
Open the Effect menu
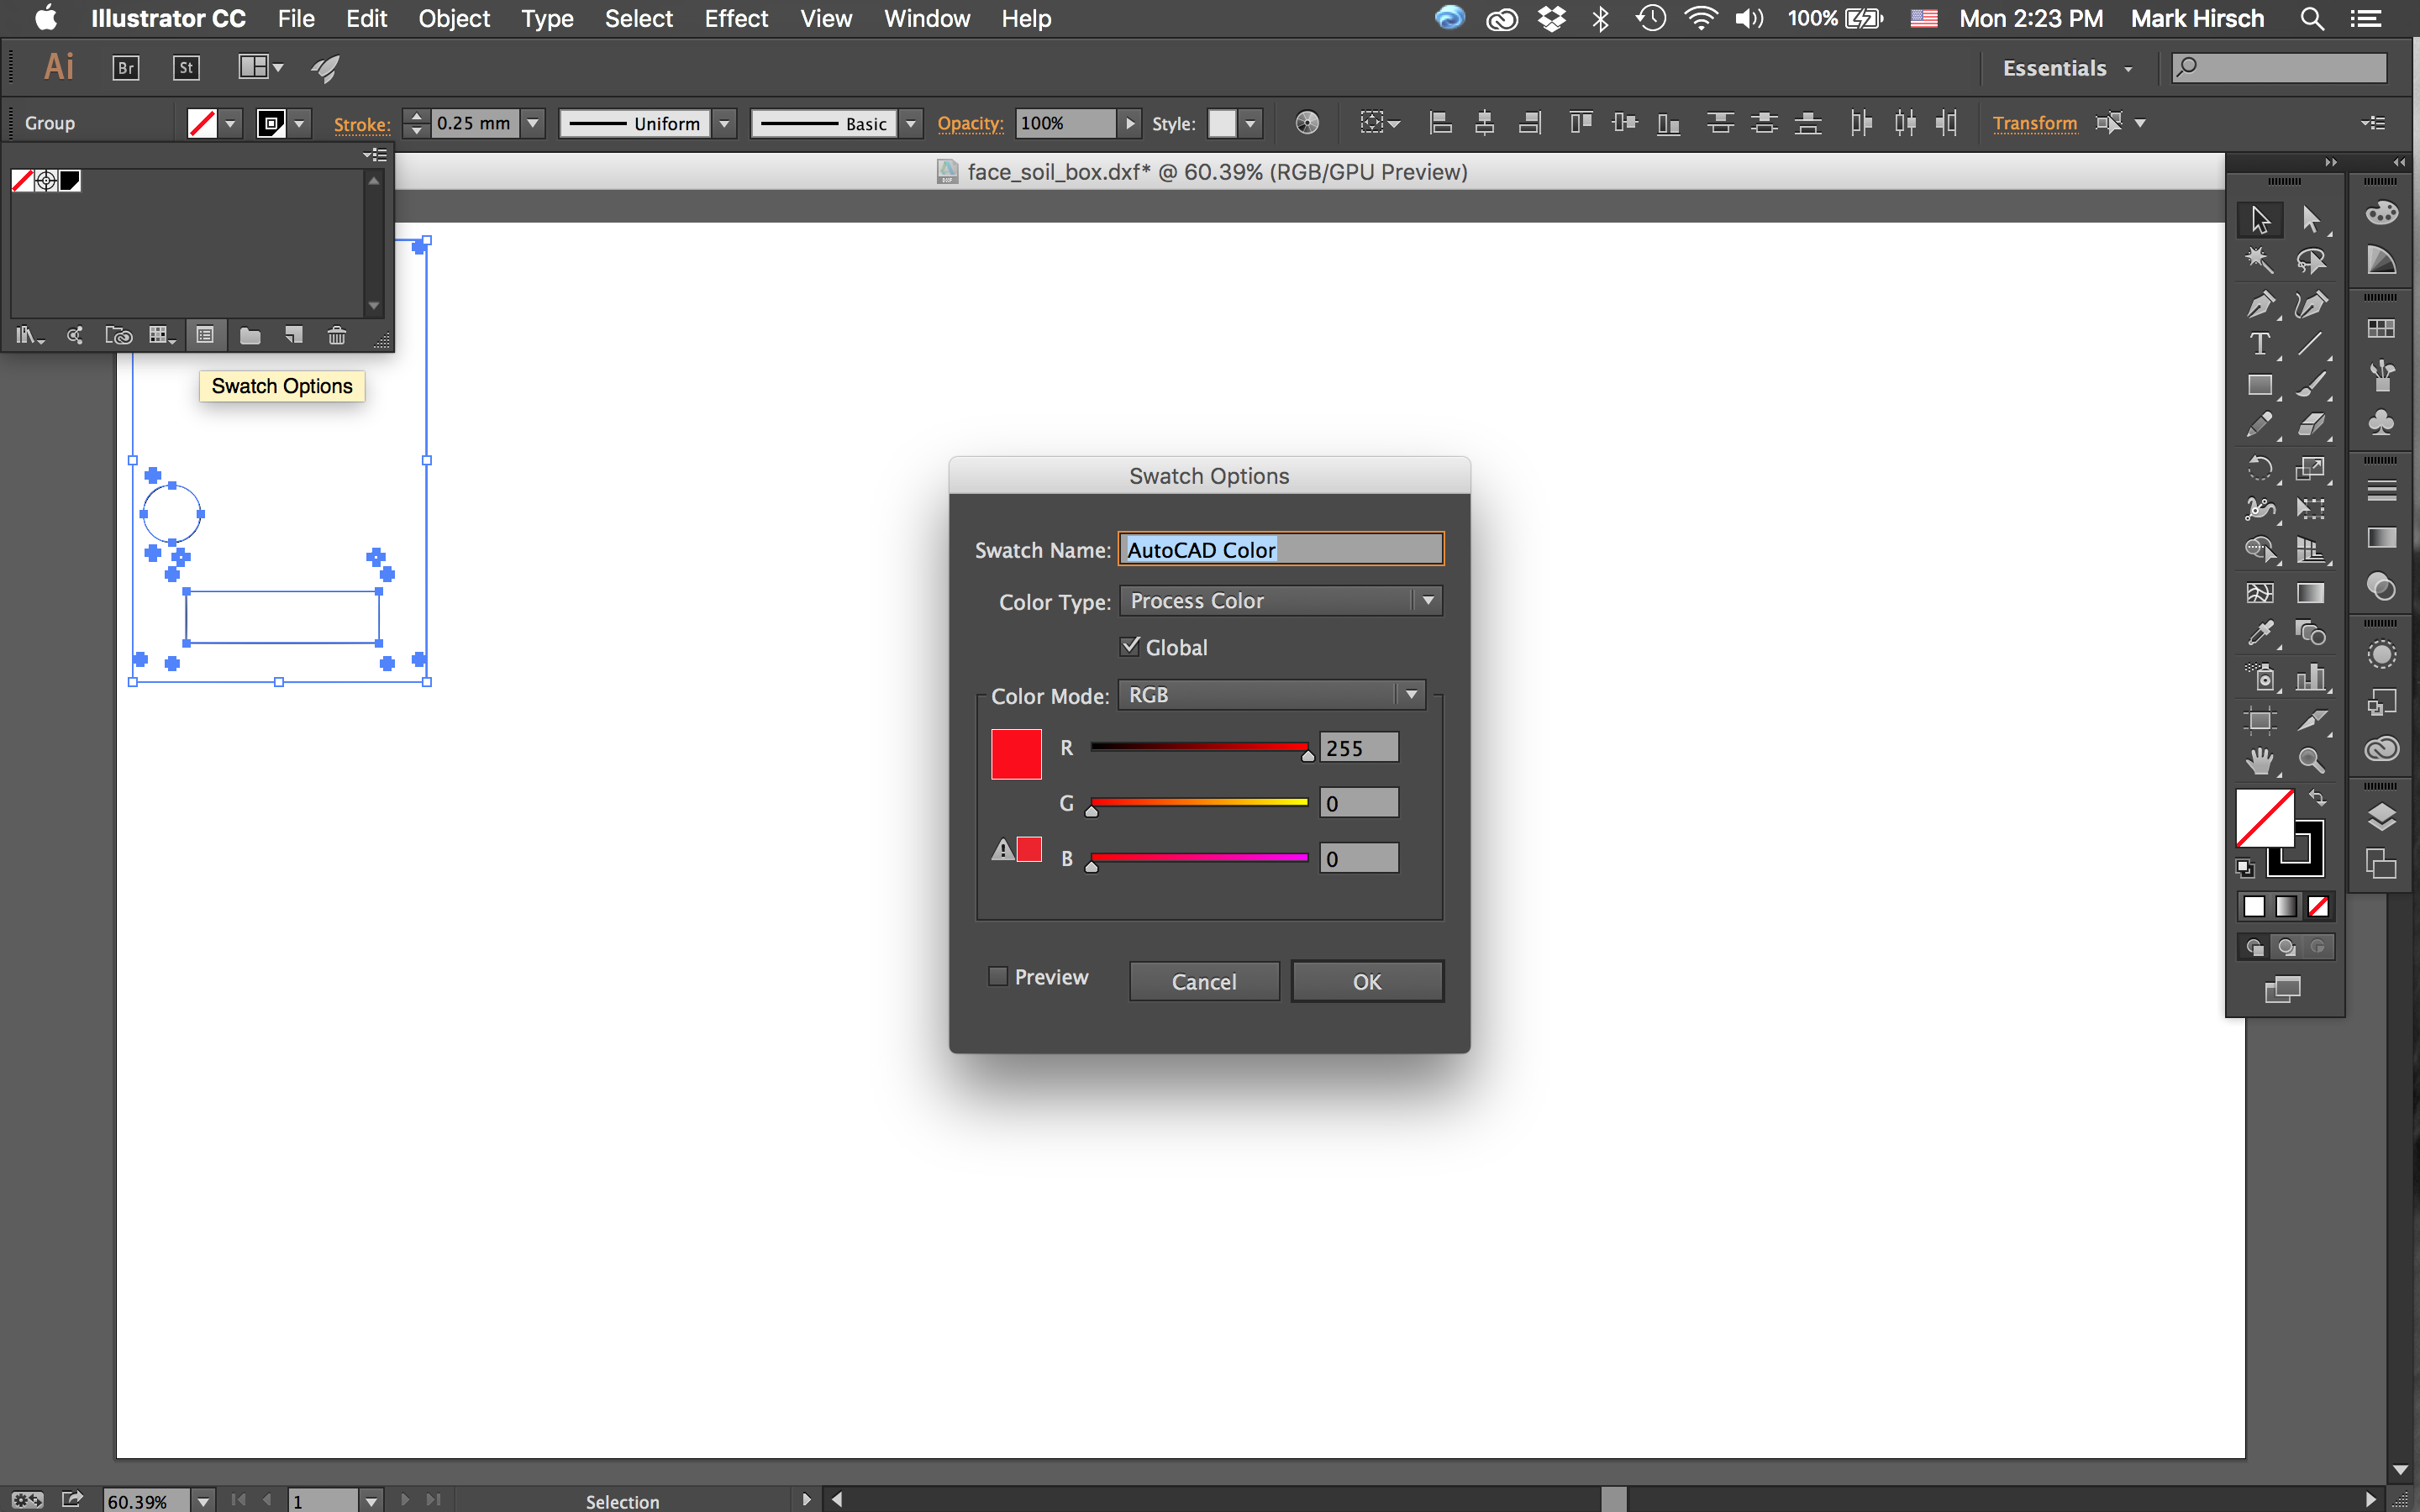pyautogui.click(x=734, y=19)
